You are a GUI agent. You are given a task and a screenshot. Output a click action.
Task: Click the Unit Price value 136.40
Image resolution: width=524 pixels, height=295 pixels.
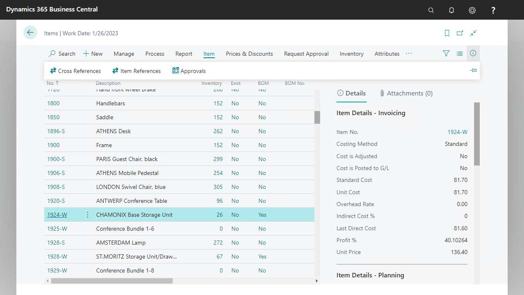click(459, 252)
